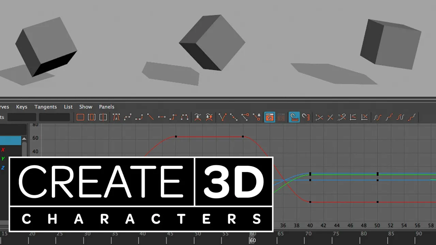The image size is (436, 245).
Task: Click the Free Tangent Weight icon
Action: pos(245,117)
